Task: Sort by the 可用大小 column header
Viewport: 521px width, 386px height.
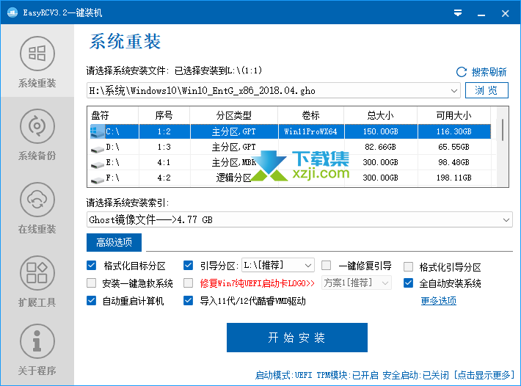Action: coord(454,115)
